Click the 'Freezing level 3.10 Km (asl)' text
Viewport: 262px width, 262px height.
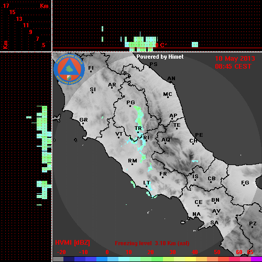[152, 243]
